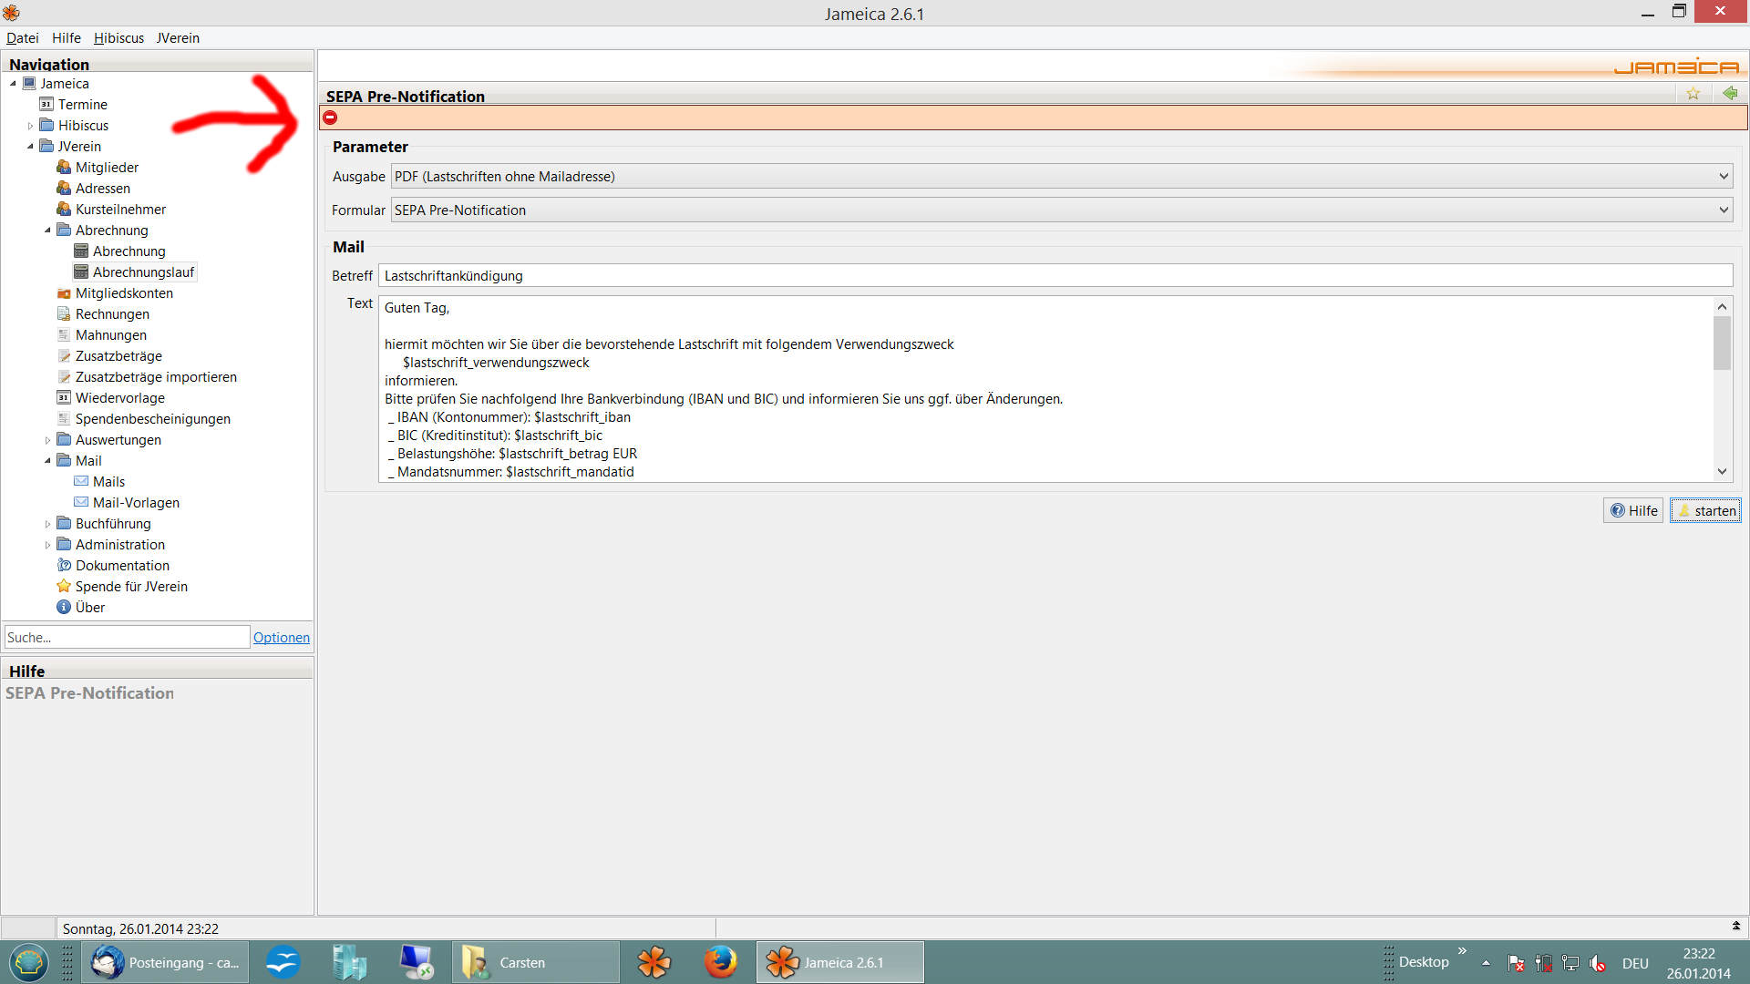The height and width of the screenshot is (984, 1750).
Task: Show hidden tray icons arrow
Action: click(1486, 963)
